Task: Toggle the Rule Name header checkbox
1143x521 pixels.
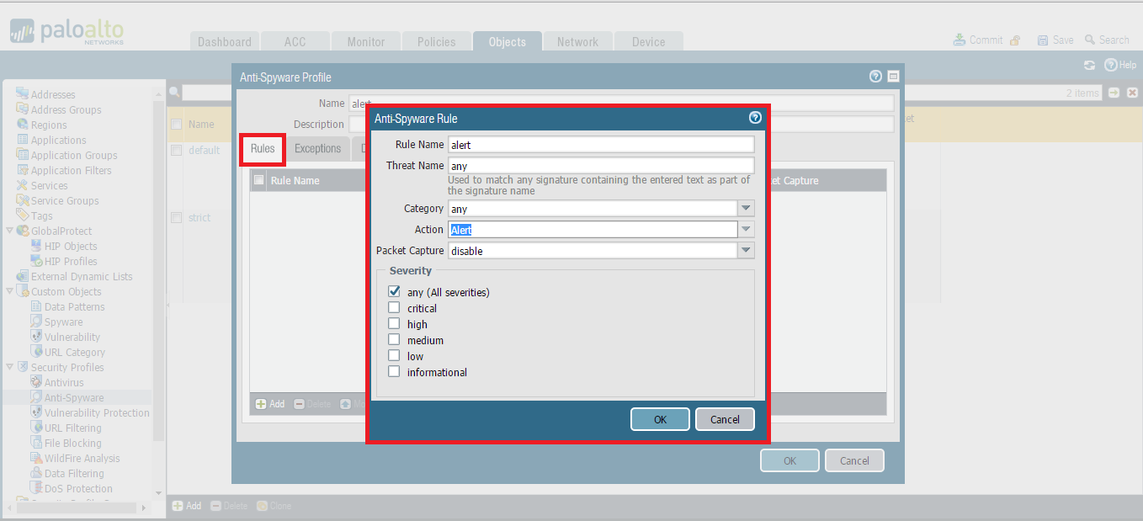Action: click(x=259, y=180)
